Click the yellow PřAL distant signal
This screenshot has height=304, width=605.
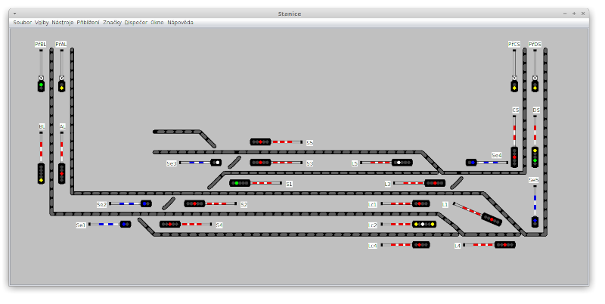(62, 86)
